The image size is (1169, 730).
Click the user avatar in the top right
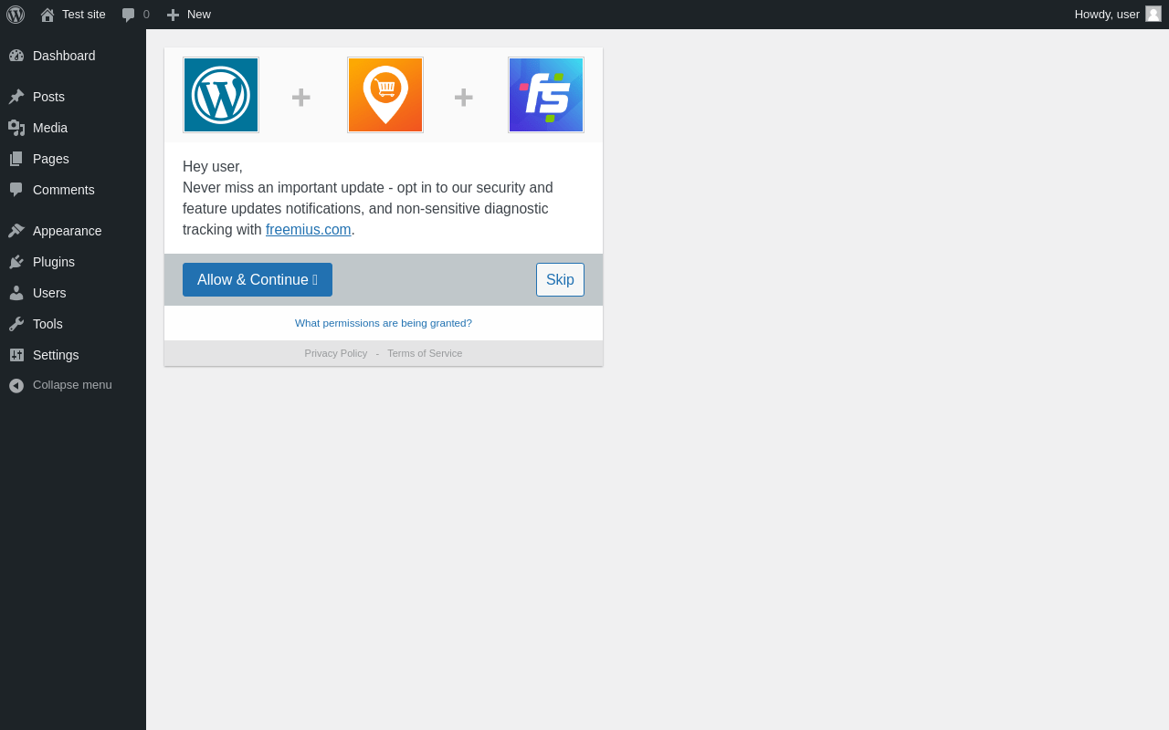[1153, 14]
